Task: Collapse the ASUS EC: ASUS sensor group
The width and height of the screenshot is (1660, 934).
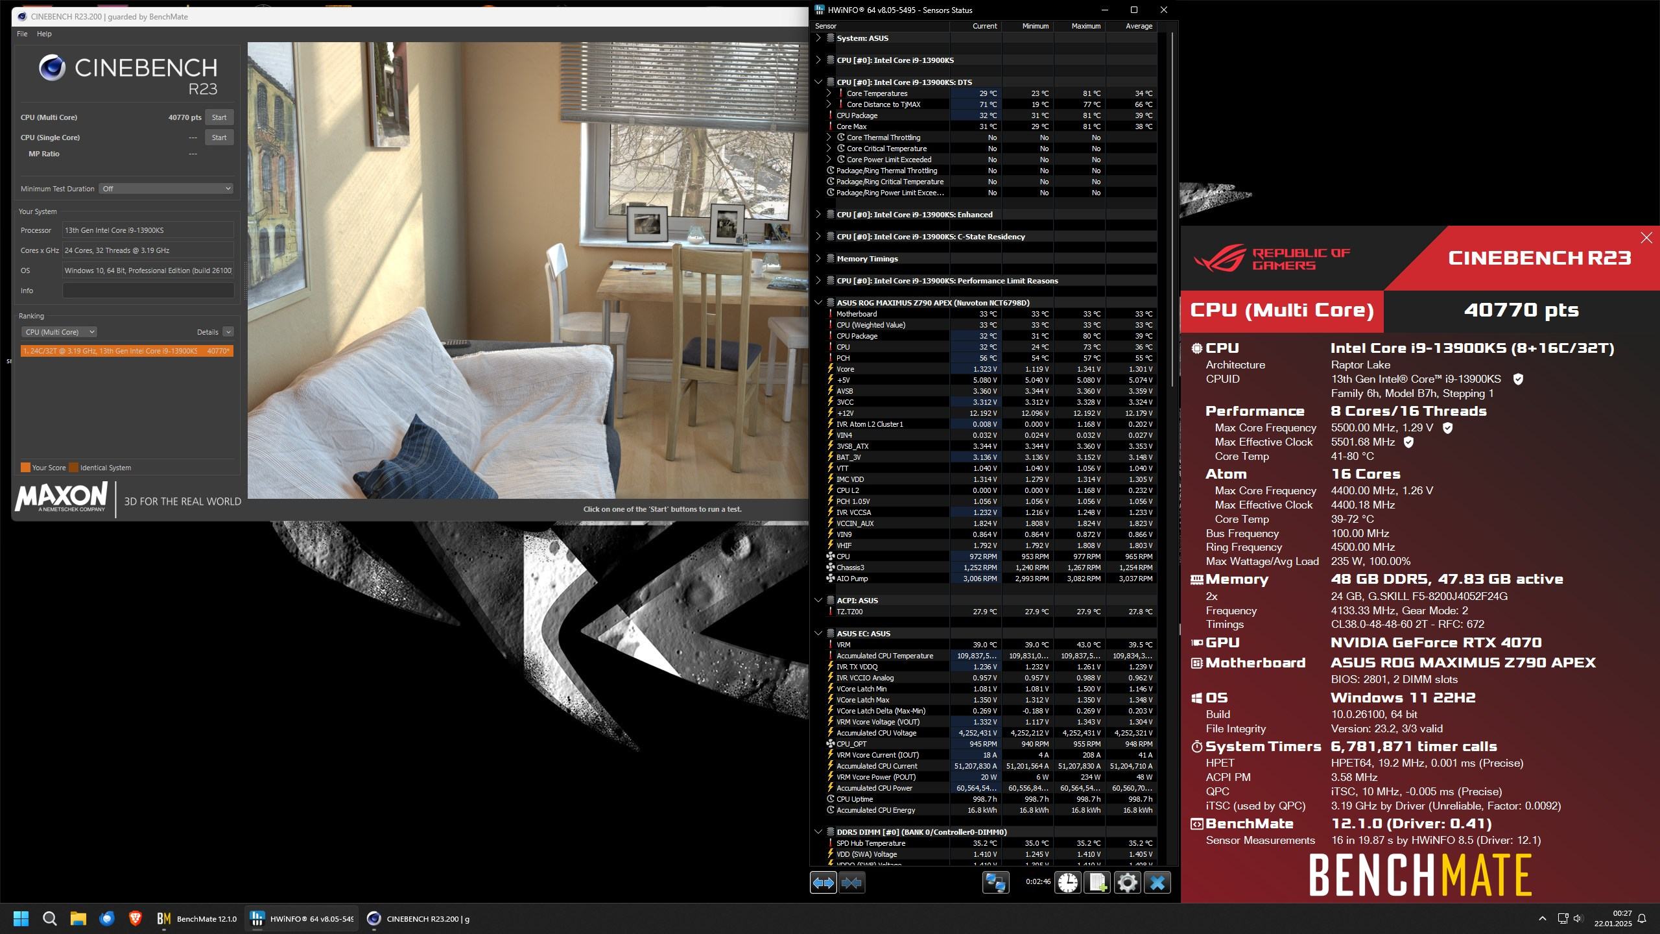Action: pyautogui.click(x=818, y=633)
